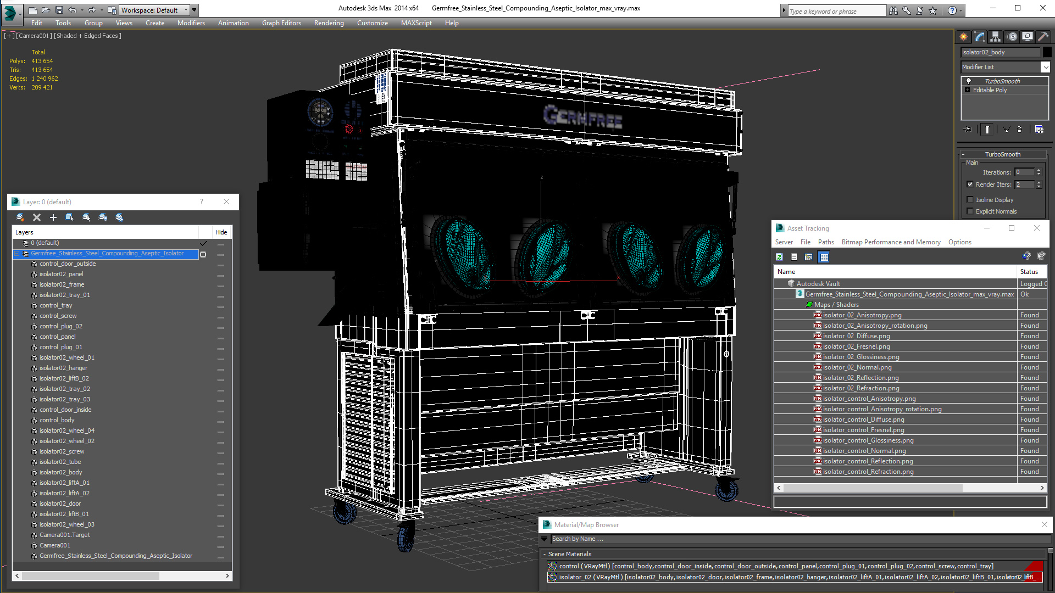Enable the Isoline Display checkbox
This screenshot has height=593, width=1055.
click(970, 200)
